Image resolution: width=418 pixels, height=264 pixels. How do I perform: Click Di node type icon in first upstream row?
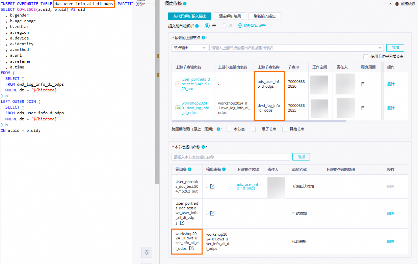click(x=178, y=84)
